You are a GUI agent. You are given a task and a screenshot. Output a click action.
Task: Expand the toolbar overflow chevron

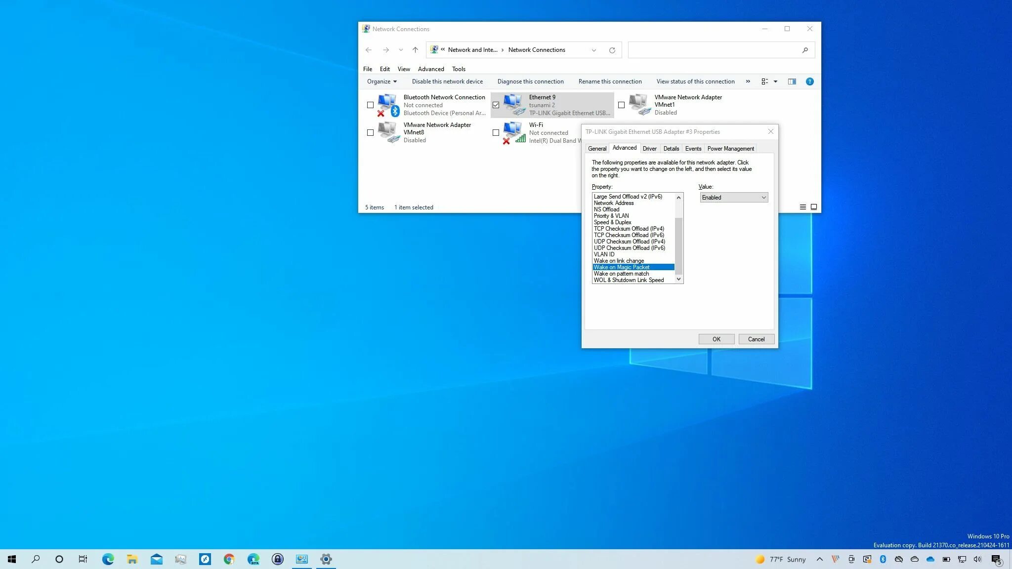pos(748,81)
